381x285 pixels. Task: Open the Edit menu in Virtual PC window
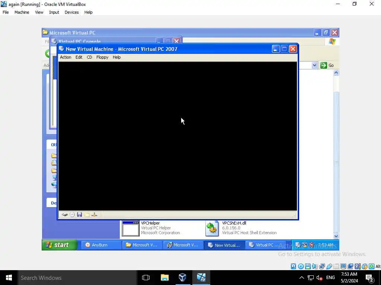point(79,57)
